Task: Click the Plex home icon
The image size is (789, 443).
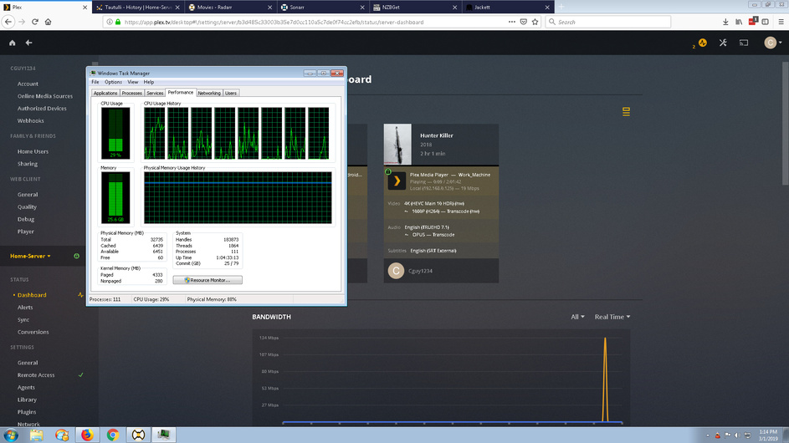Action: coord(12,43)
